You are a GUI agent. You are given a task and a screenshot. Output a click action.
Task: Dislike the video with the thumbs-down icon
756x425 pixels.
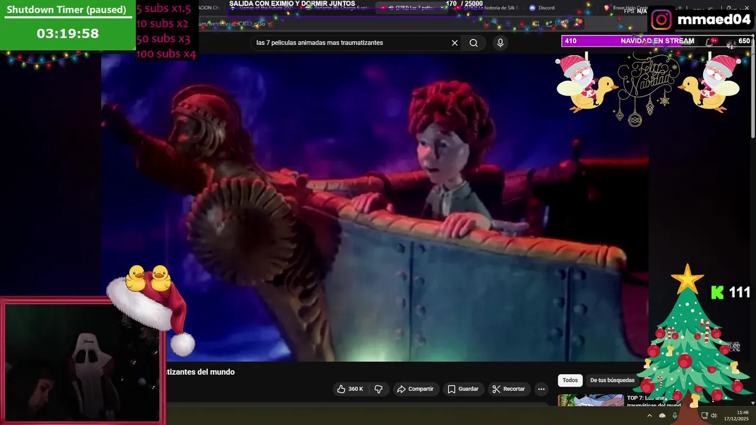point(379,389)
